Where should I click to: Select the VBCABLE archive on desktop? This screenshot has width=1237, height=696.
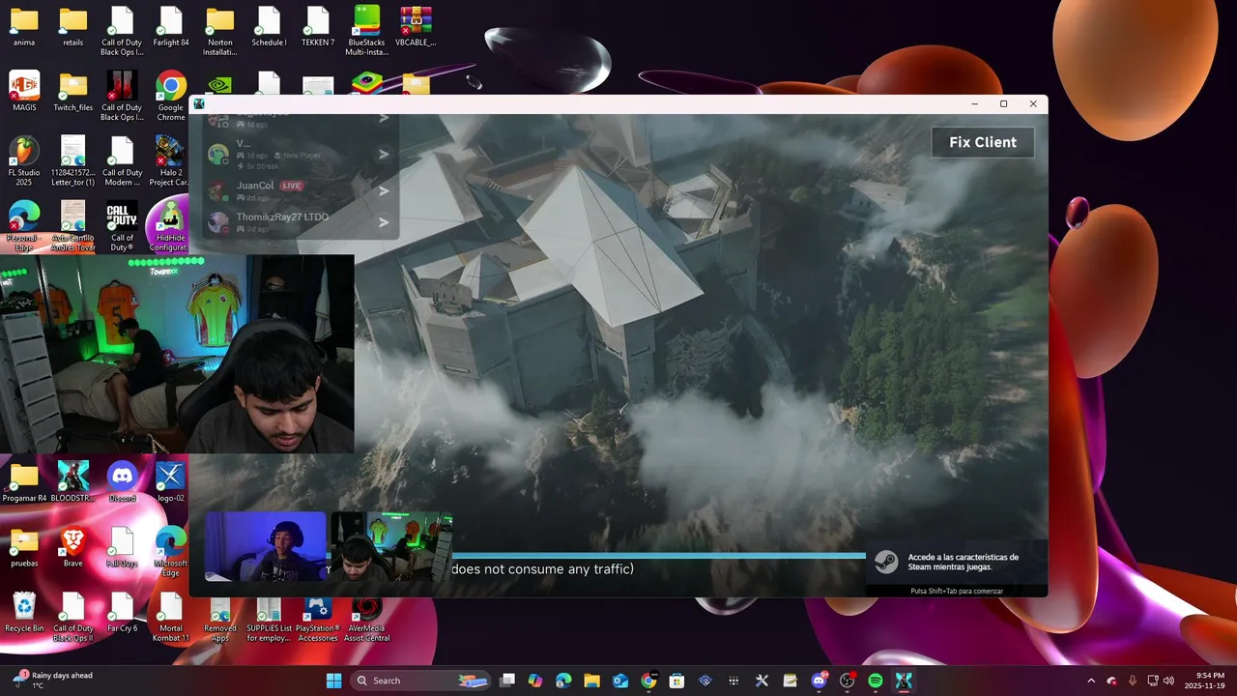point(416,27)
